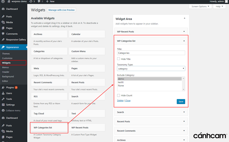Click Manage with Live Preview button
The width and height of the screenshot is (229, 142).
point(61,10)
